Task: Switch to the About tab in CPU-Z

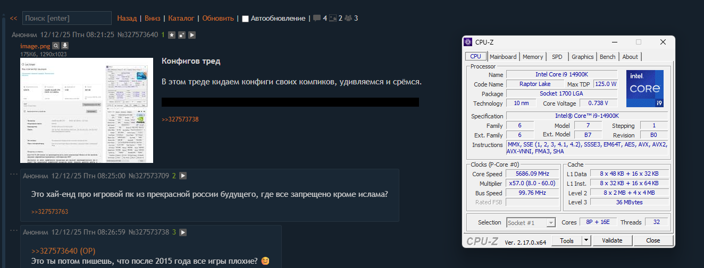Action: (630, 57)
